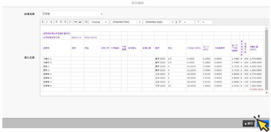Insert an unordered bullet list

pos(70,22)
